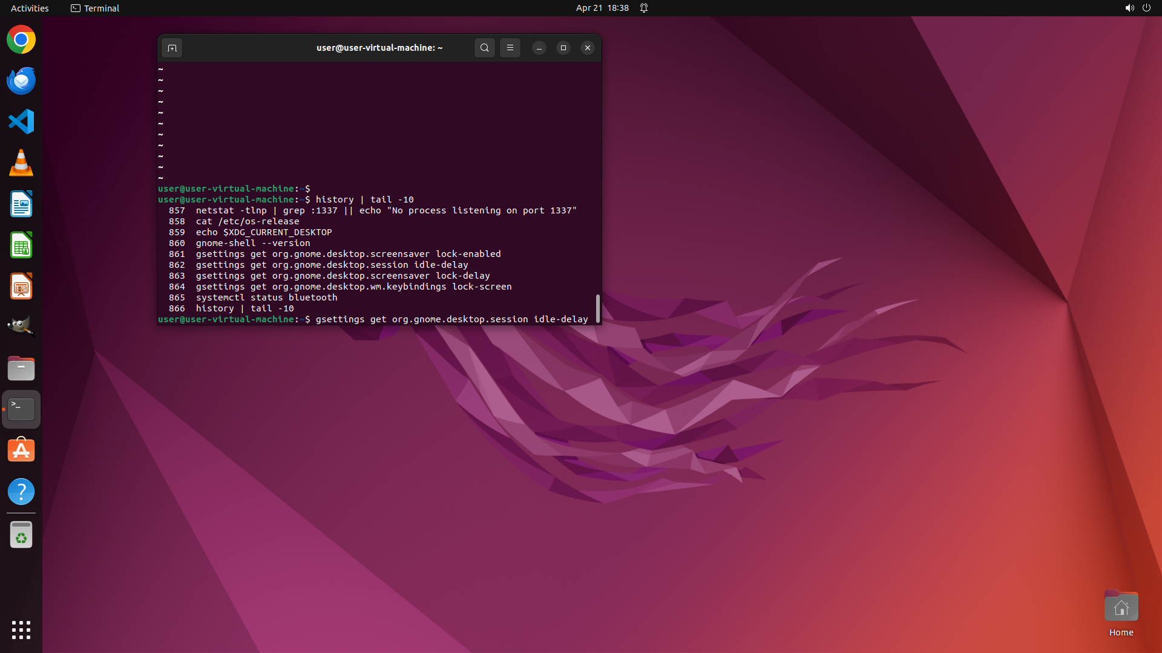Launch Google Chrome from the dock
This screenshot has width=1162, height=653.
click(21, 40)
